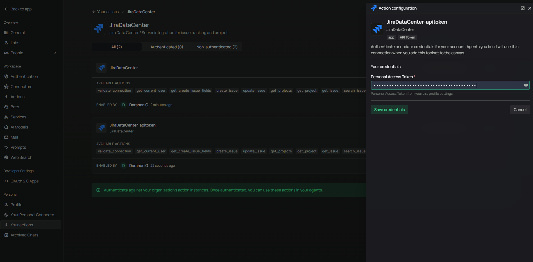Click Darshan G avatar in apitoken card
Screen dimensions: 533x262
tap(123, 166)
